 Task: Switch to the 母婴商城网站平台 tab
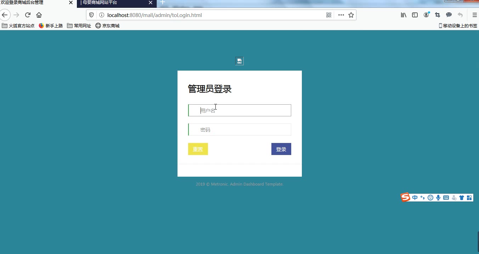113,2
